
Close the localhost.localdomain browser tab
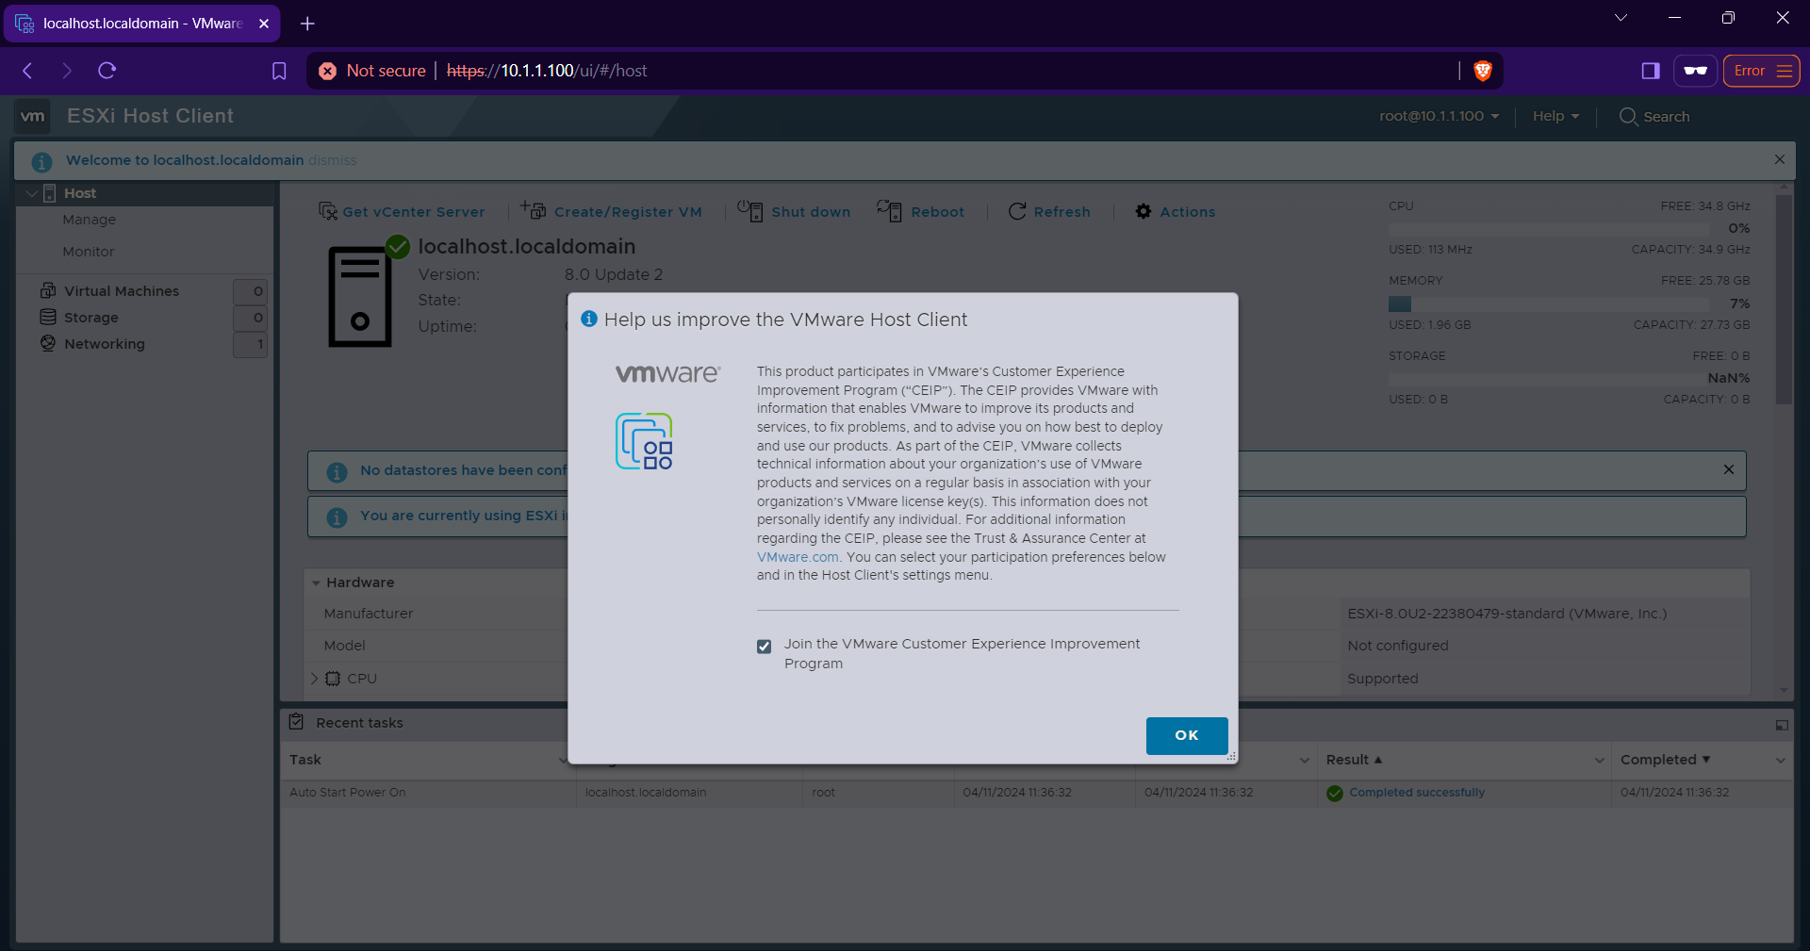click(x=264, y=24)
